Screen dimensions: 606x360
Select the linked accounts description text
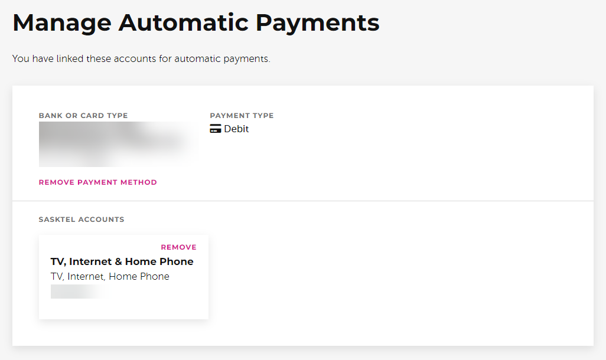point(140,58)
